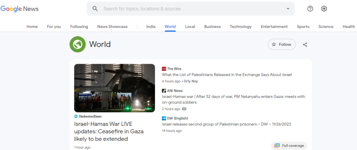Open the Sports tab
The height and width of the screenshot is (150, 357).
pyautogui.click(x=303, y=27)
